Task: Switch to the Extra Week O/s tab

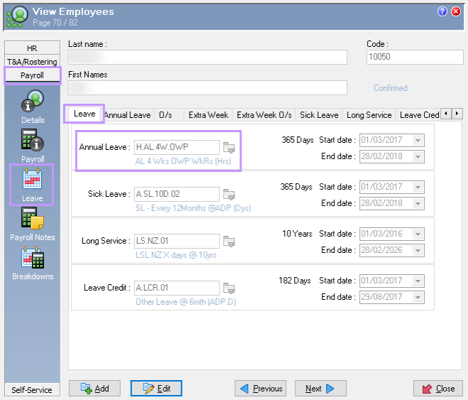Action: coord(264,115)
